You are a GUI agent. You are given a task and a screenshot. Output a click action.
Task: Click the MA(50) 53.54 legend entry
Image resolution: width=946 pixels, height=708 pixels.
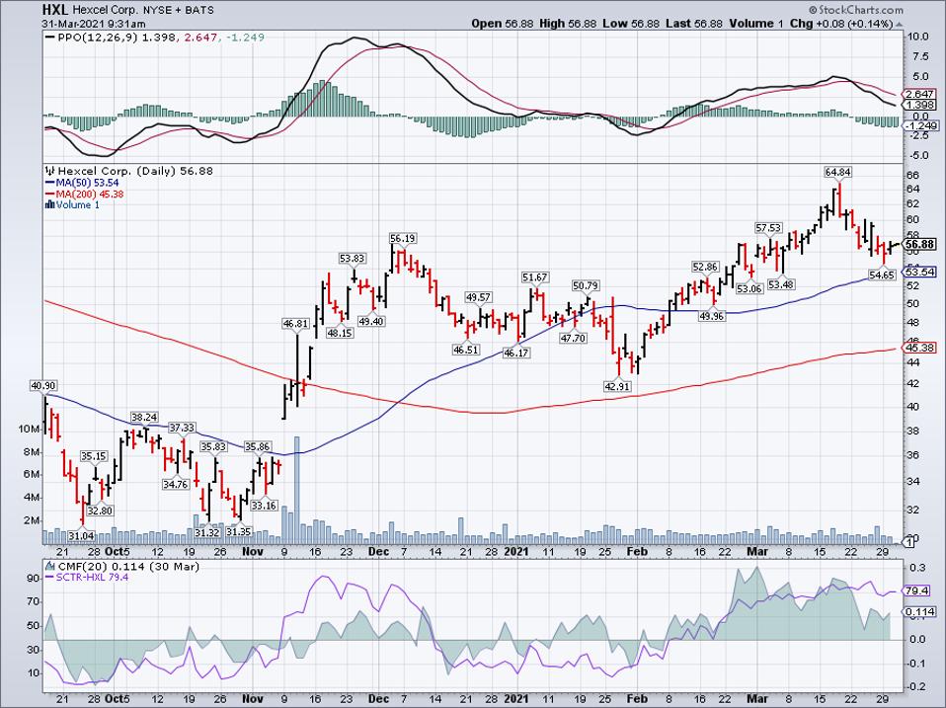(88, 183)
